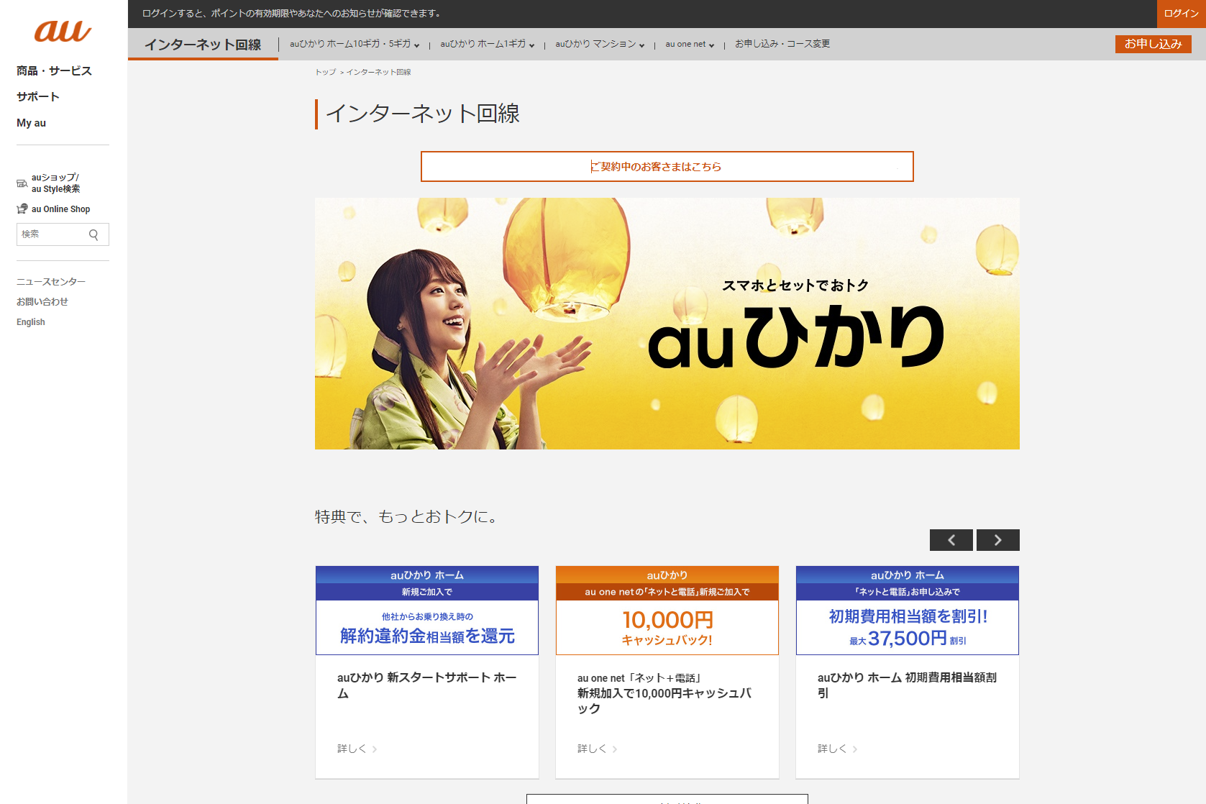
Task: Show next campaign card with right arrow
Action: (997, 540)
